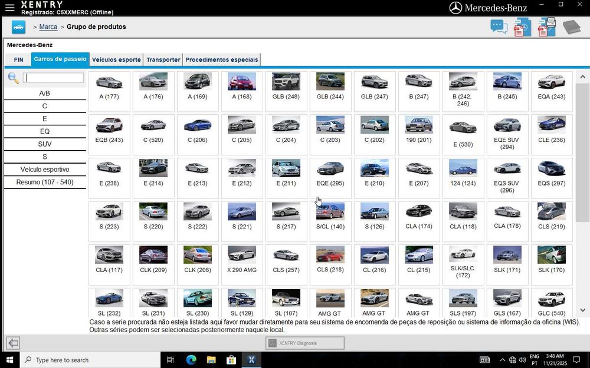Filter by C class
Viewport: 590px width, 368px height.
(x=45, y=106)
